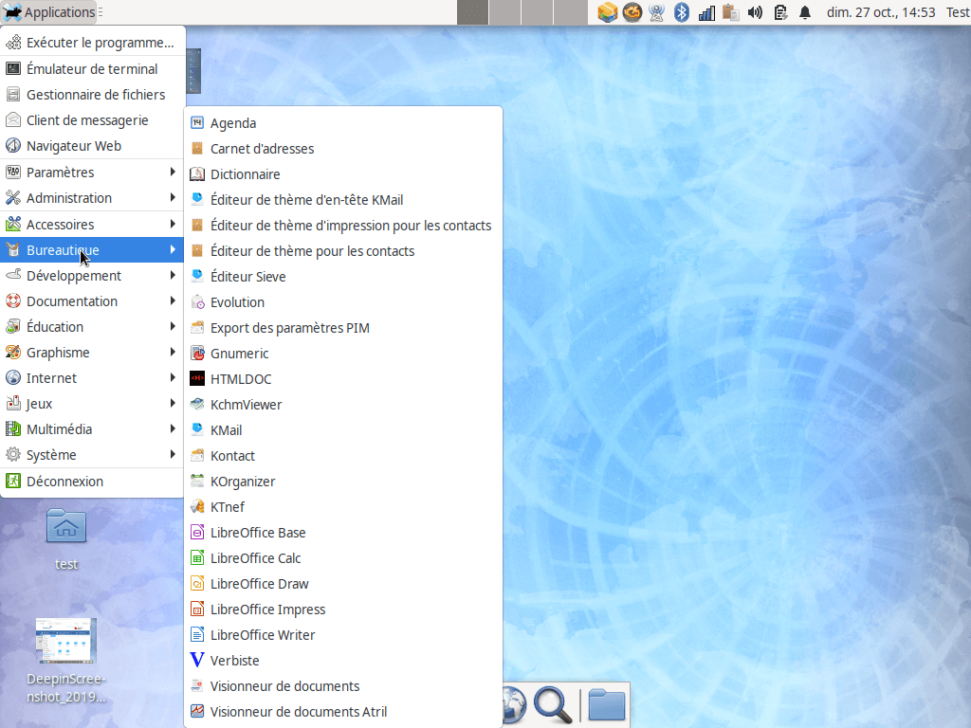Expand the Multimédia submenu
This screenshot has height=728, width=971.
[92, 429]
